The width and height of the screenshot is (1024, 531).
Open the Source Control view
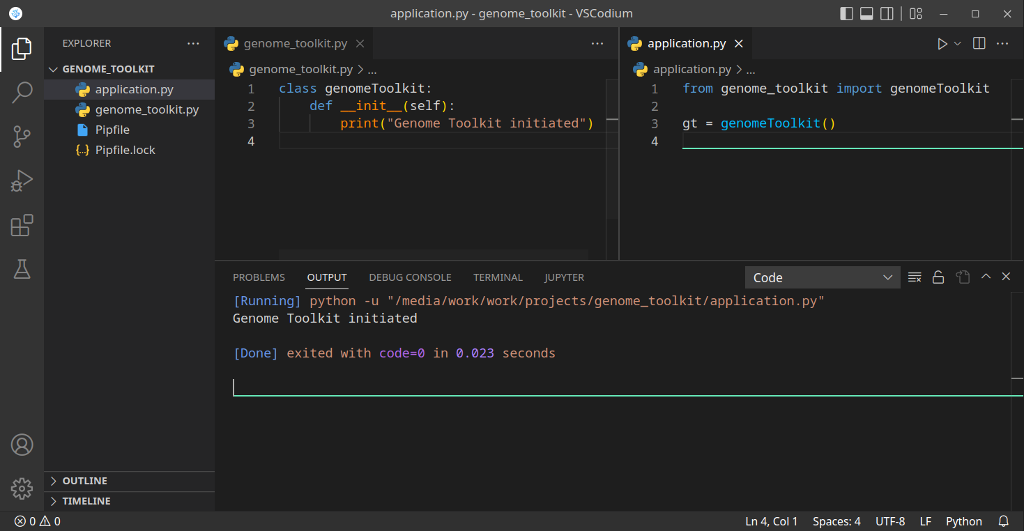(x=22, y=137)
